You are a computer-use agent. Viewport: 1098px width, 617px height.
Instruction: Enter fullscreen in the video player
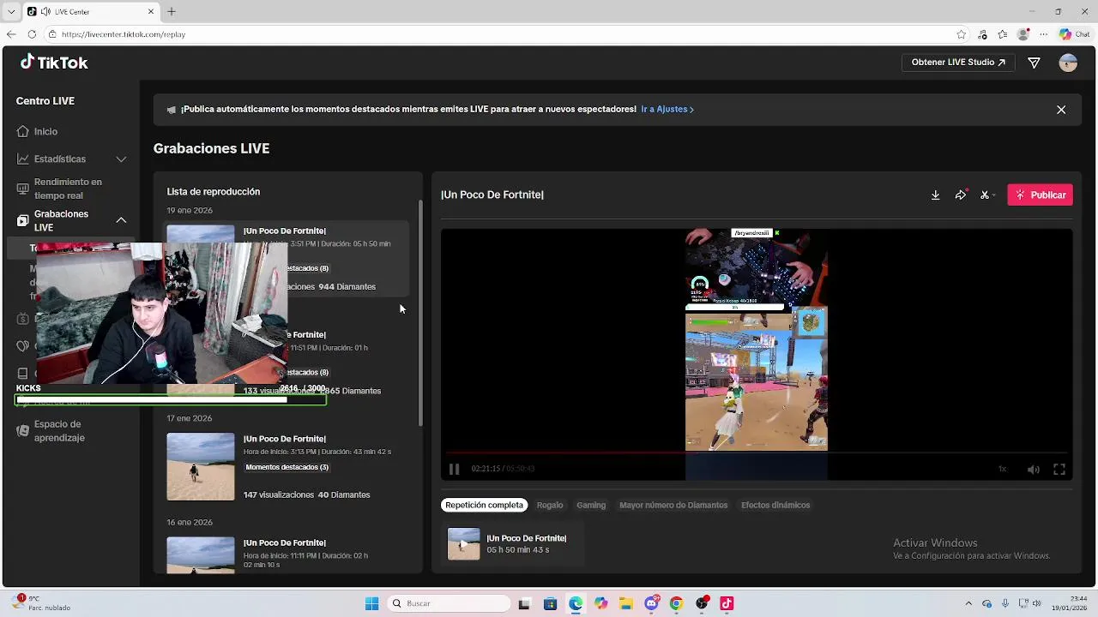click(x=1059, y=469)
